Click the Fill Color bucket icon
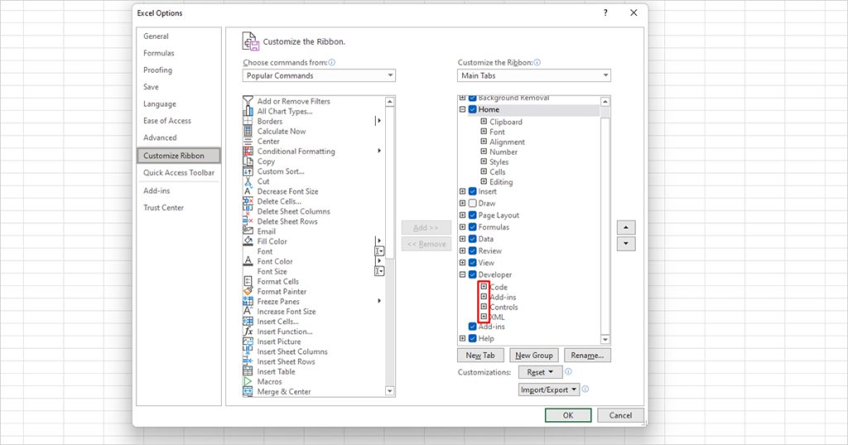The image size is (848, 445). tap(248, 241)
